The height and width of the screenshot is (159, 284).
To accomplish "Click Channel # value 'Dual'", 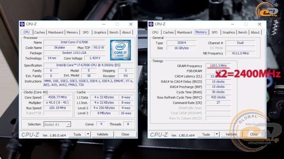I will pyautogui.click(x=241, y=43).
